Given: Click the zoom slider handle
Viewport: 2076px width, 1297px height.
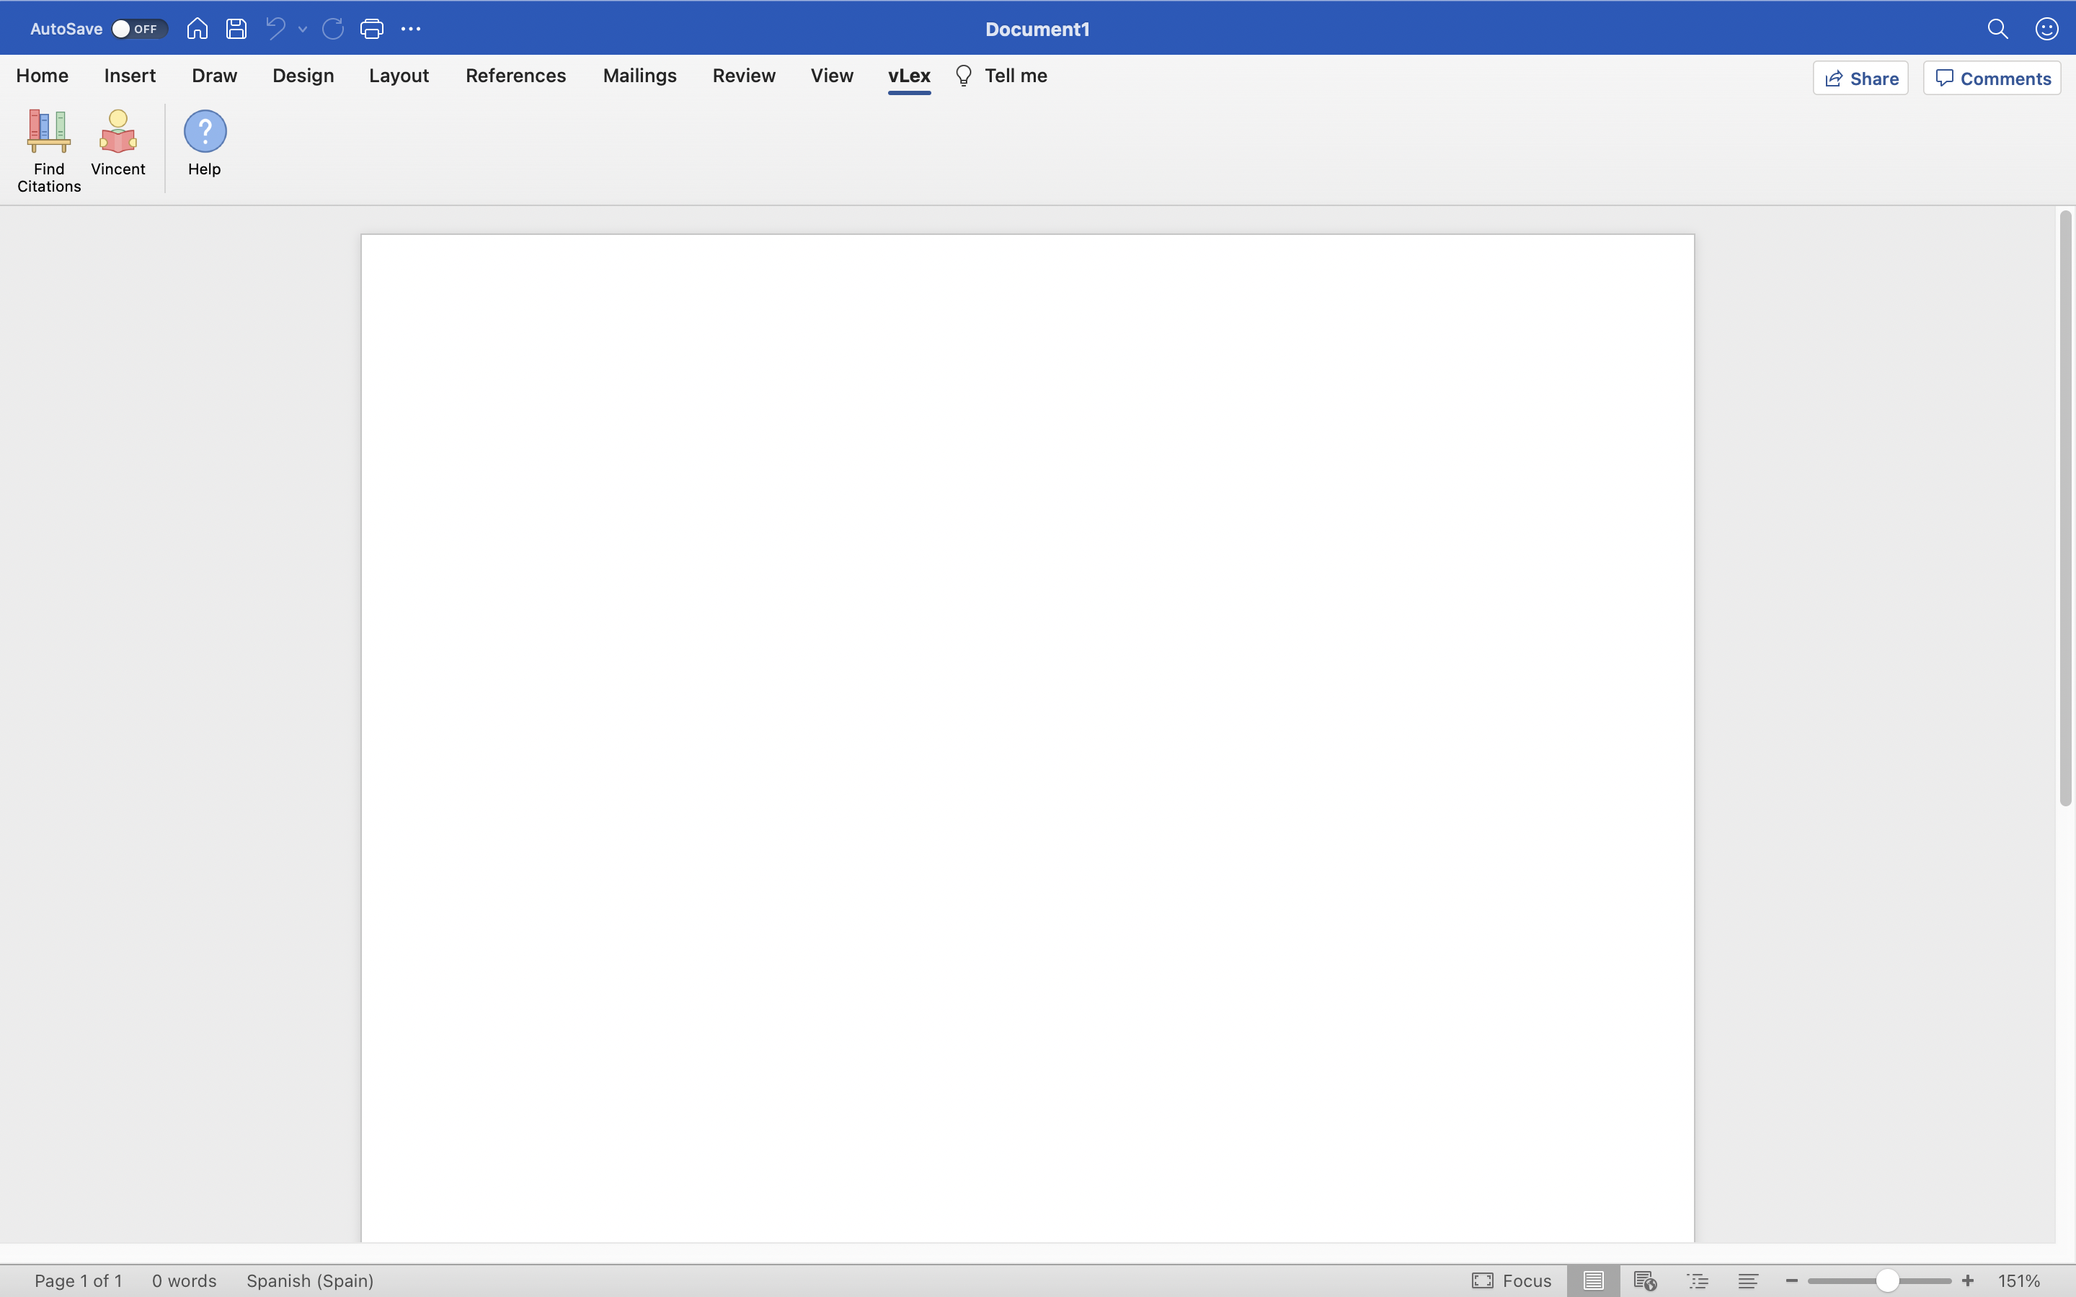Looking at the screenshot, I should [x=1886, y=1280].
